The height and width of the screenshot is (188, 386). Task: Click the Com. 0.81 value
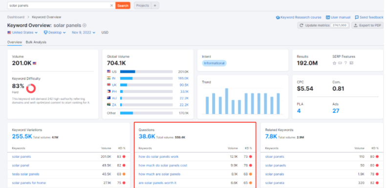point(338,89)
